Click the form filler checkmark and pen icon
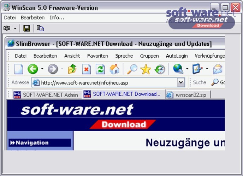The width and height of the screenshot is (243, 176). (197, 69)
